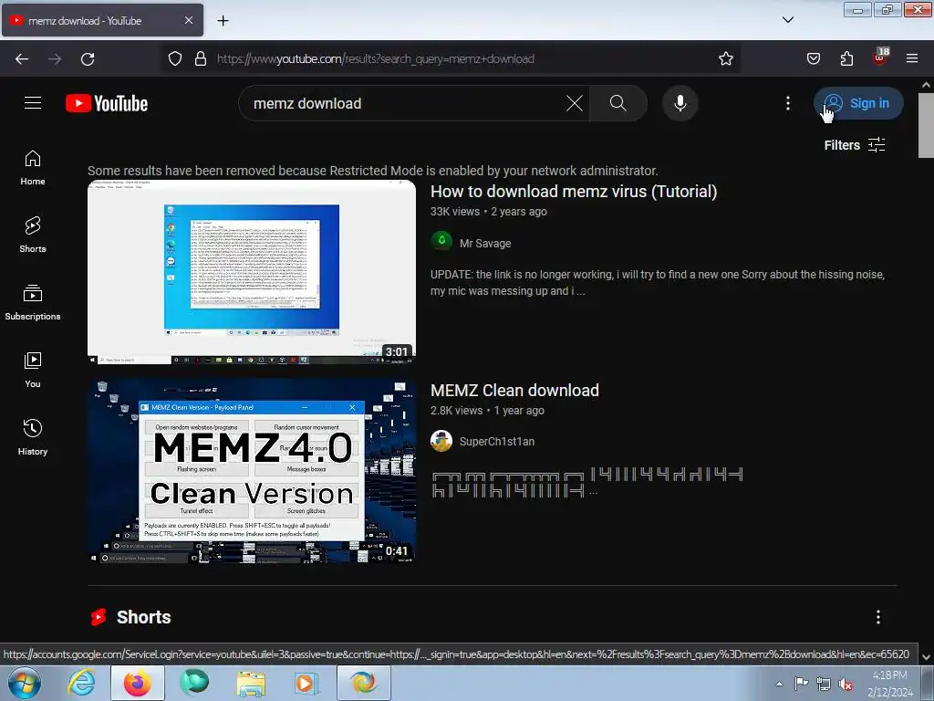The width and height of the screenshot is (934, 701).
Task: Start voice search with the microphone
Action: click(680, 103)
